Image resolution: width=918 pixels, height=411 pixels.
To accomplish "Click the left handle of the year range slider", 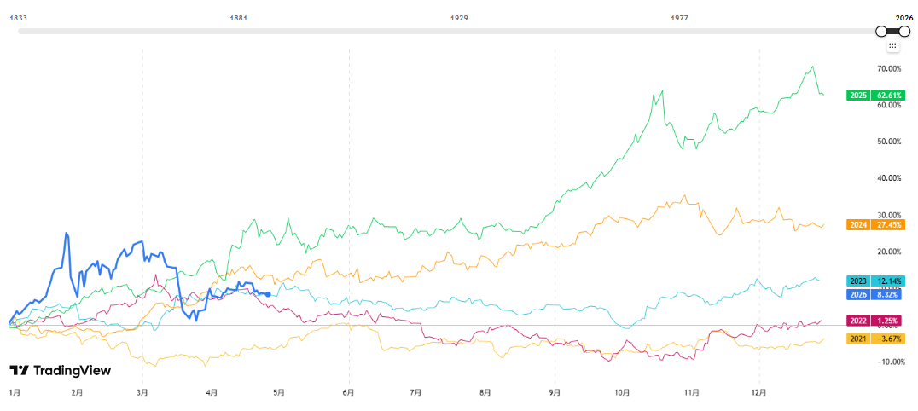I will [881, 31].
